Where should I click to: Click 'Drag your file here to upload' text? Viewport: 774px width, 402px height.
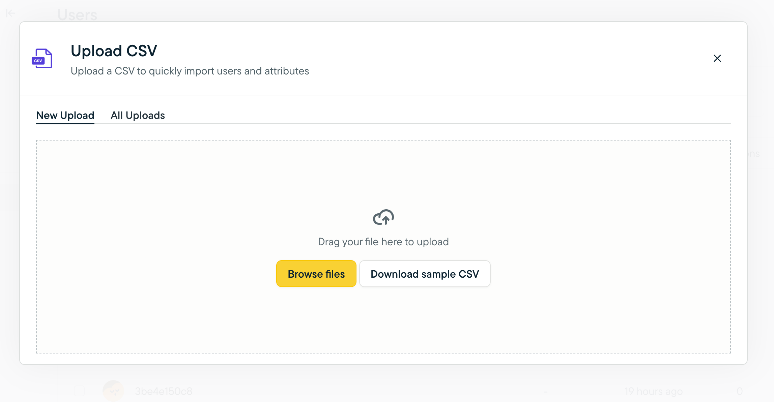(383, 242)
